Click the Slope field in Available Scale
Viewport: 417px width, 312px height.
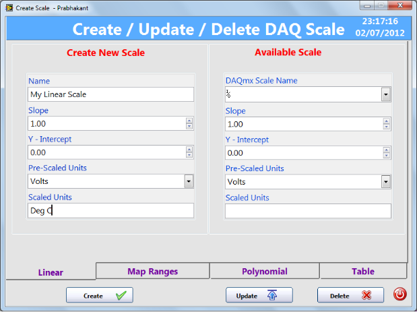pos(304,124)
